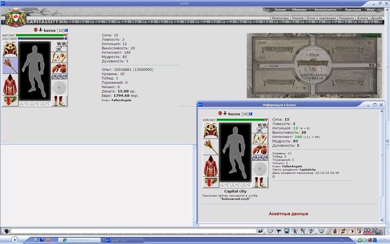Click the info icon next to kuzea name
The height and width of the screenshot is (244, 390).
pos(66,31)
